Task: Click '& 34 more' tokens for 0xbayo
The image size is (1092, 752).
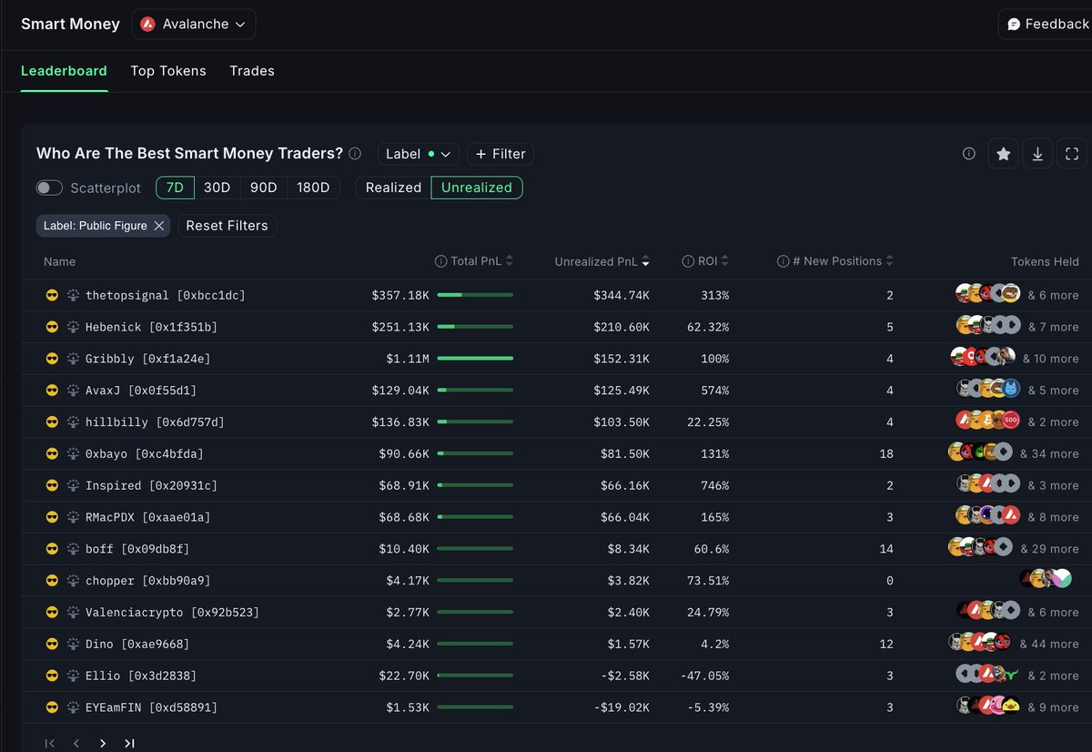Action: [1049, 453]
